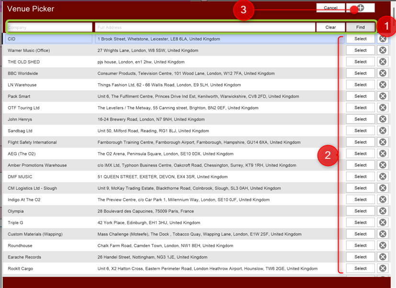Delete the Olympia venue row

[x=383, y=211]
